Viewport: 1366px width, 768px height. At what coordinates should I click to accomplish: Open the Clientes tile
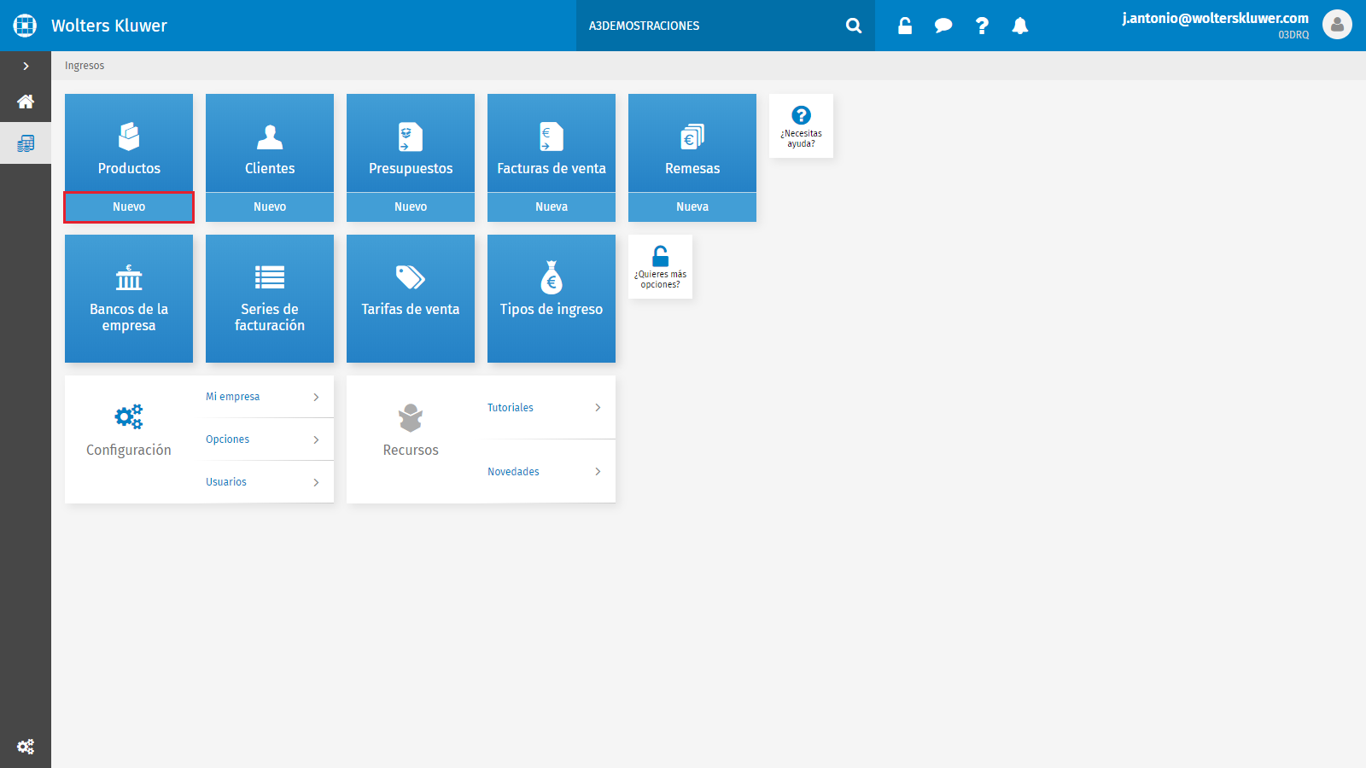tap(270, 143)
